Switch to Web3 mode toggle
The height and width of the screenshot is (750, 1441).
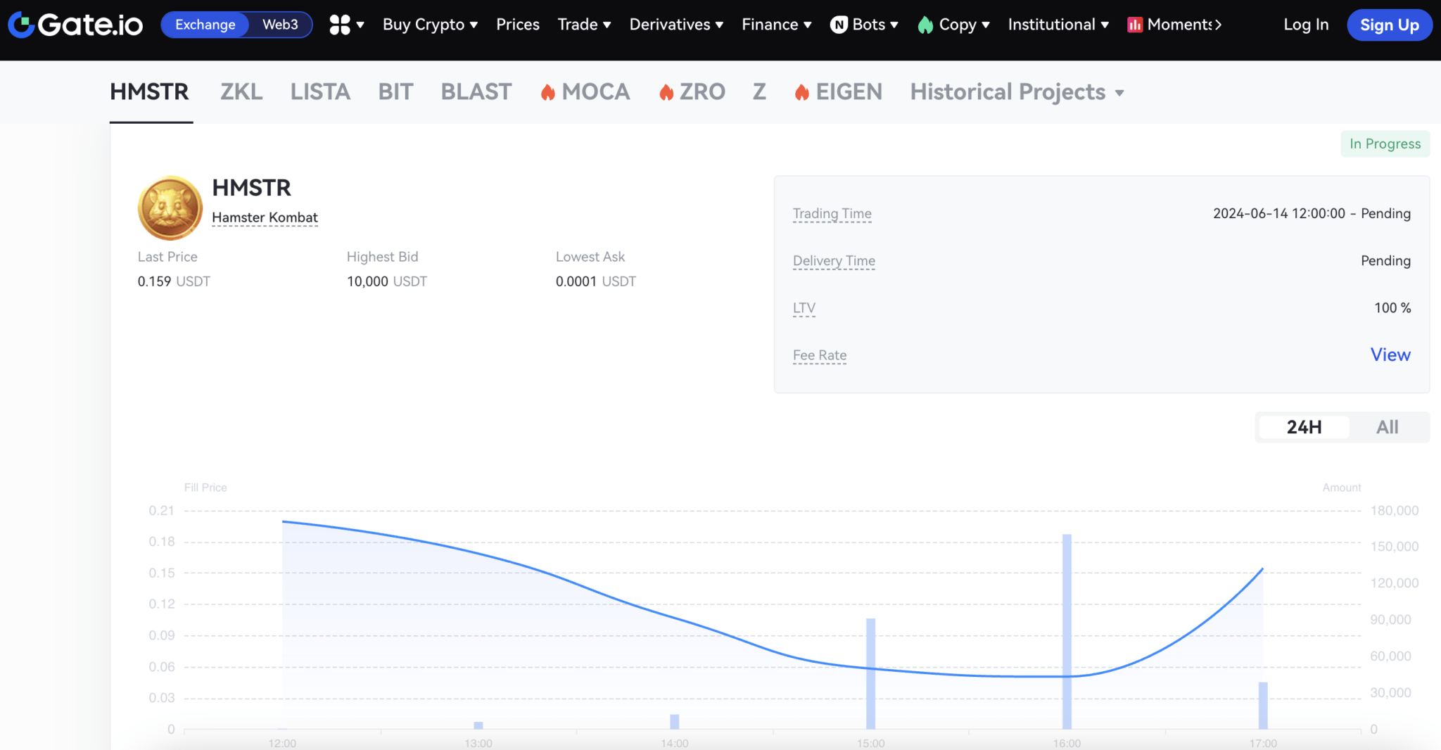click(280, 25)
